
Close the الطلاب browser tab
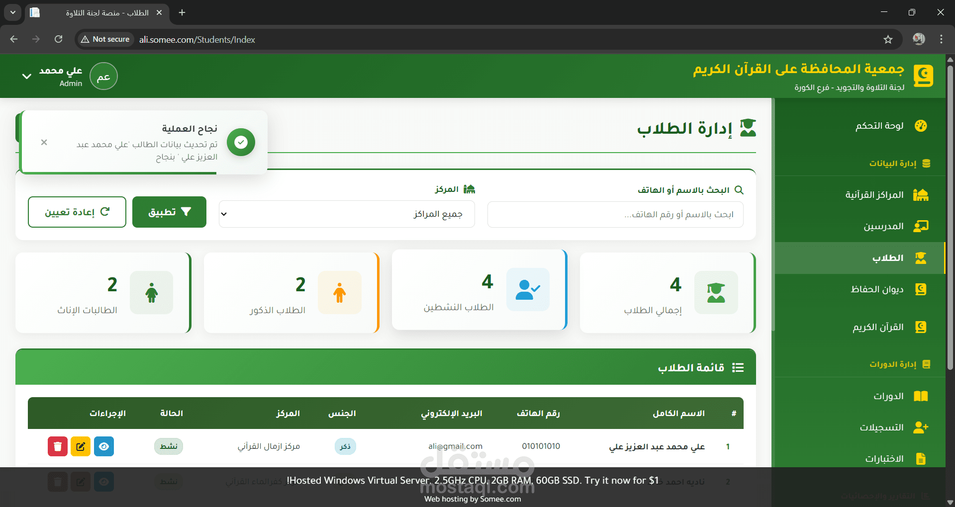coord(159,12)
